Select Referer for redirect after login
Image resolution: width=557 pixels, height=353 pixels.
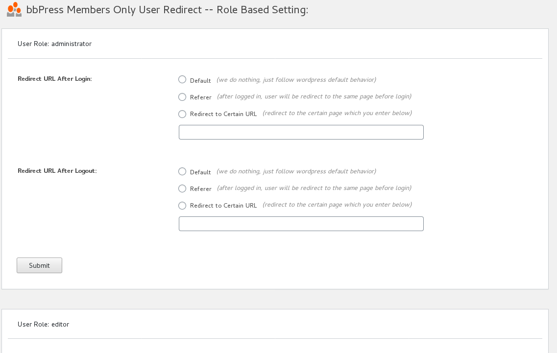click(x=182, y=96)
